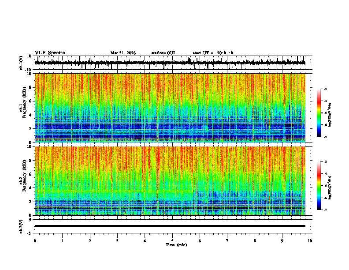Screen dimensions: 349x270
Task: Click the ch.2 colorbar log(PSD) unit label
Action: click(330, 187)
